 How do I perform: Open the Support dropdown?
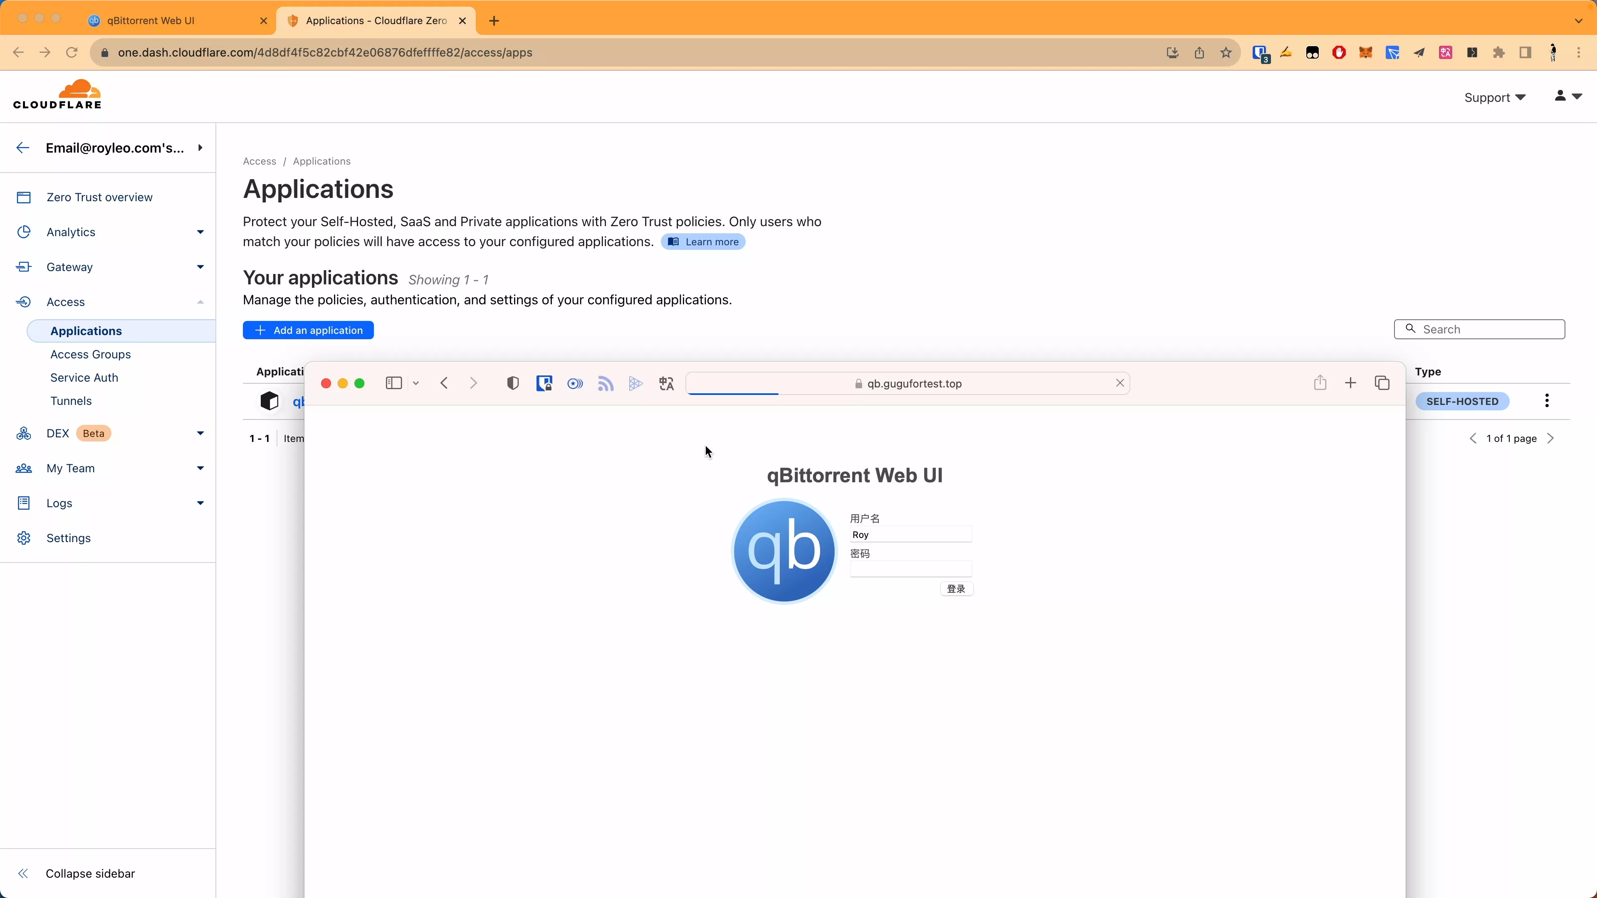[x=1495, y=97]
